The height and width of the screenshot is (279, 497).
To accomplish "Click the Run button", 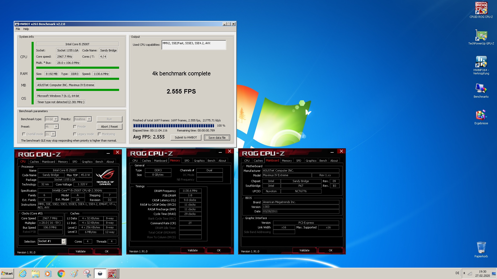I will click(x=109, y=119).
